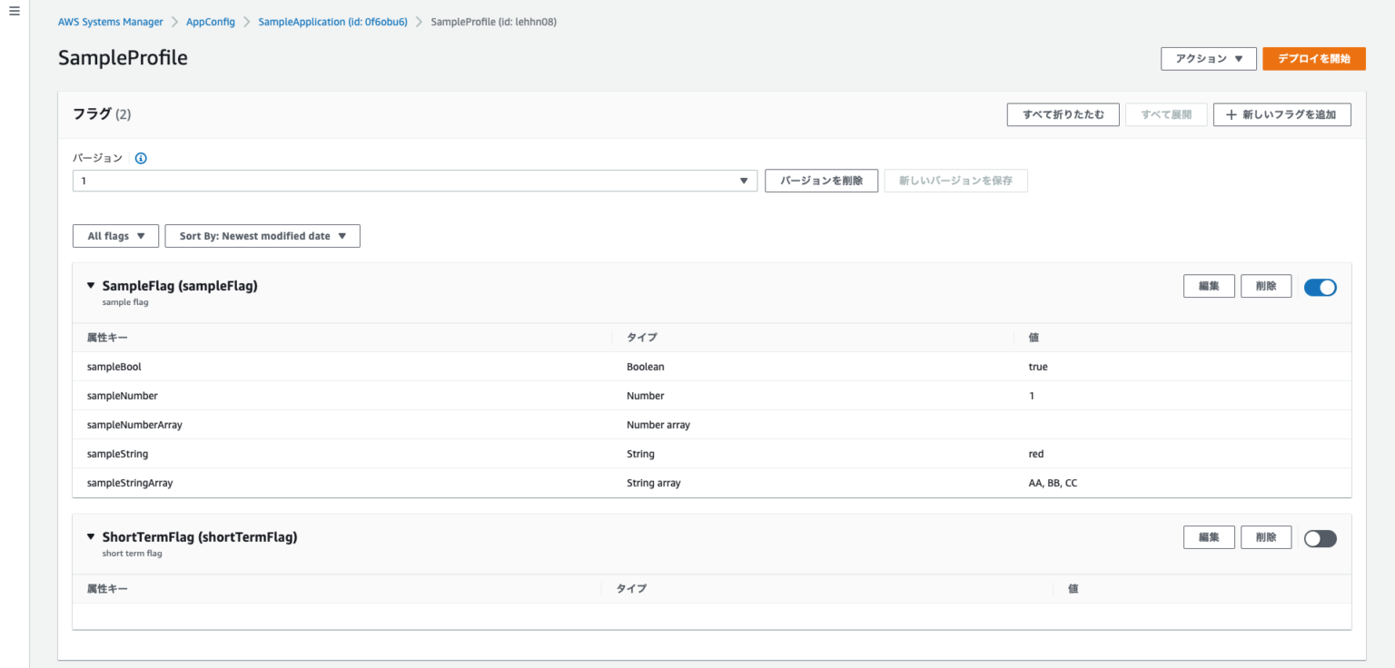The height and width of the screenshot is (668, 1395).
Task: Click 新しいフラグを追加 button
Action: tap(1281, 115)
